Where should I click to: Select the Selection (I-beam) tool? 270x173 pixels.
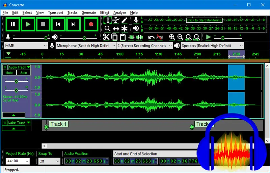pyautogui.click(x=108, y=20)
